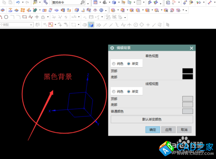
Task: Click the blue sphere mesh icon
Action: pyautogui.click(x=102, y=10)
